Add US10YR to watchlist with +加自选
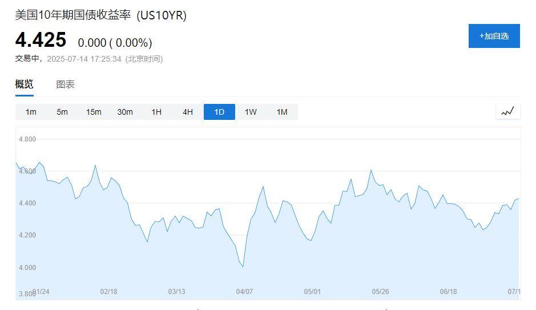The image size is (536, 310). [494, 36]
